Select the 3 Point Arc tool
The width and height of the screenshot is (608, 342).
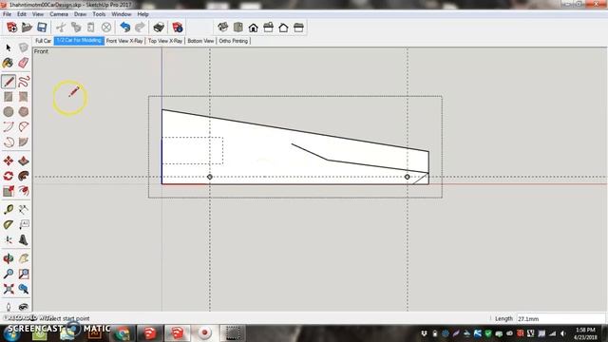coord(9,142)
